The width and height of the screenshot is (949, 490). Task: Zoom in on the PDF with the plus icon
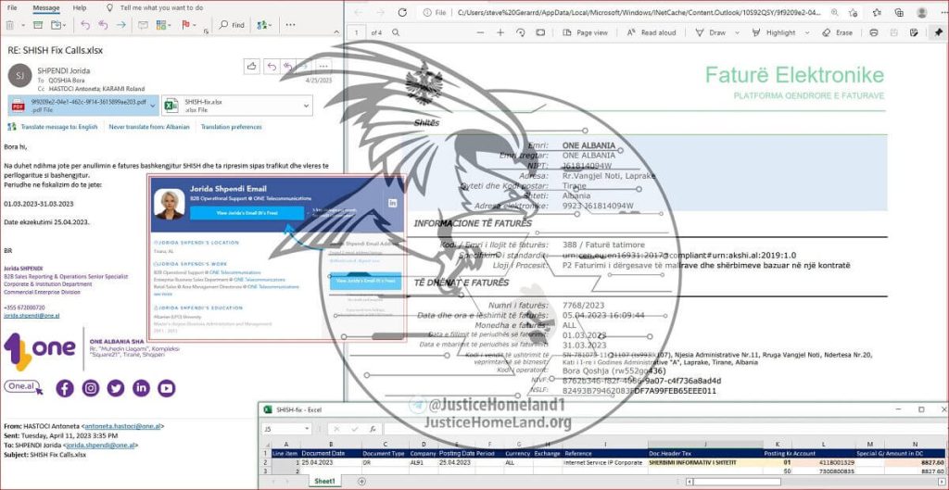pyautogui.click(x=500, y=32)
